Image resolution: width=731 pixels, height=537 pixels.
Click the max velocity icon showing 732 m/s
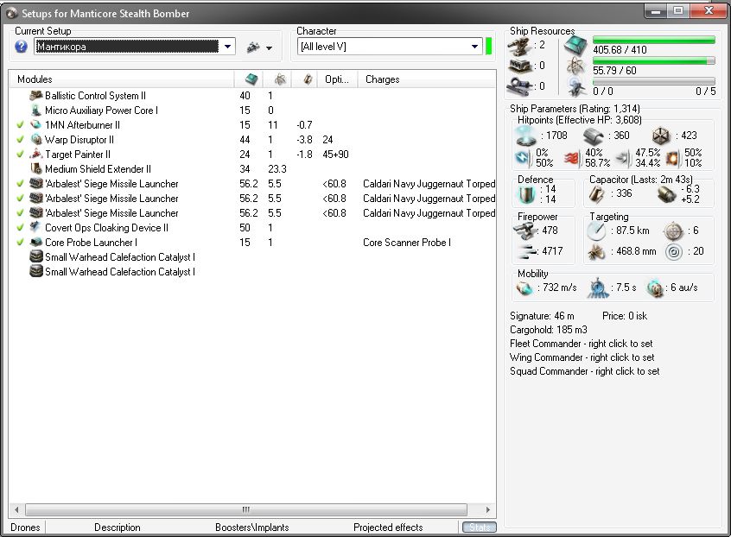click(525, 288)
